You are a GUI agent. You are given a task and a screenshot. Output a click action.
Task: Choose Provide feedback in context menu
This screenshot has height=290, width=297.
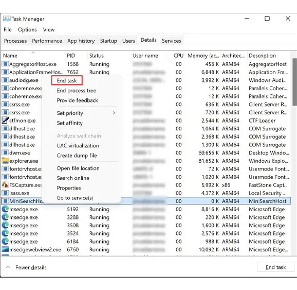[x=77, y=100]
